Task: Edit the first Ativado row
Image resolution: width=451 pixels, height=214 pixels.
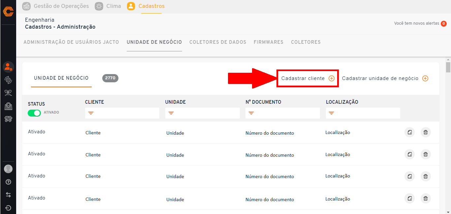Action: (x=409, y=132)
